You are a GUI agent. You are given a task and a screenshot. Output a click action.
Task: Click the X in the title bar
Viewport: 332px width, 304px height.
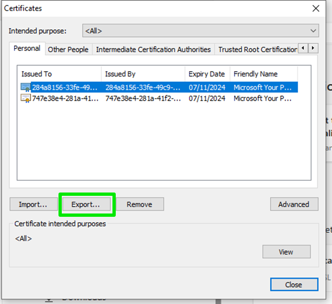tap(316, 9)
